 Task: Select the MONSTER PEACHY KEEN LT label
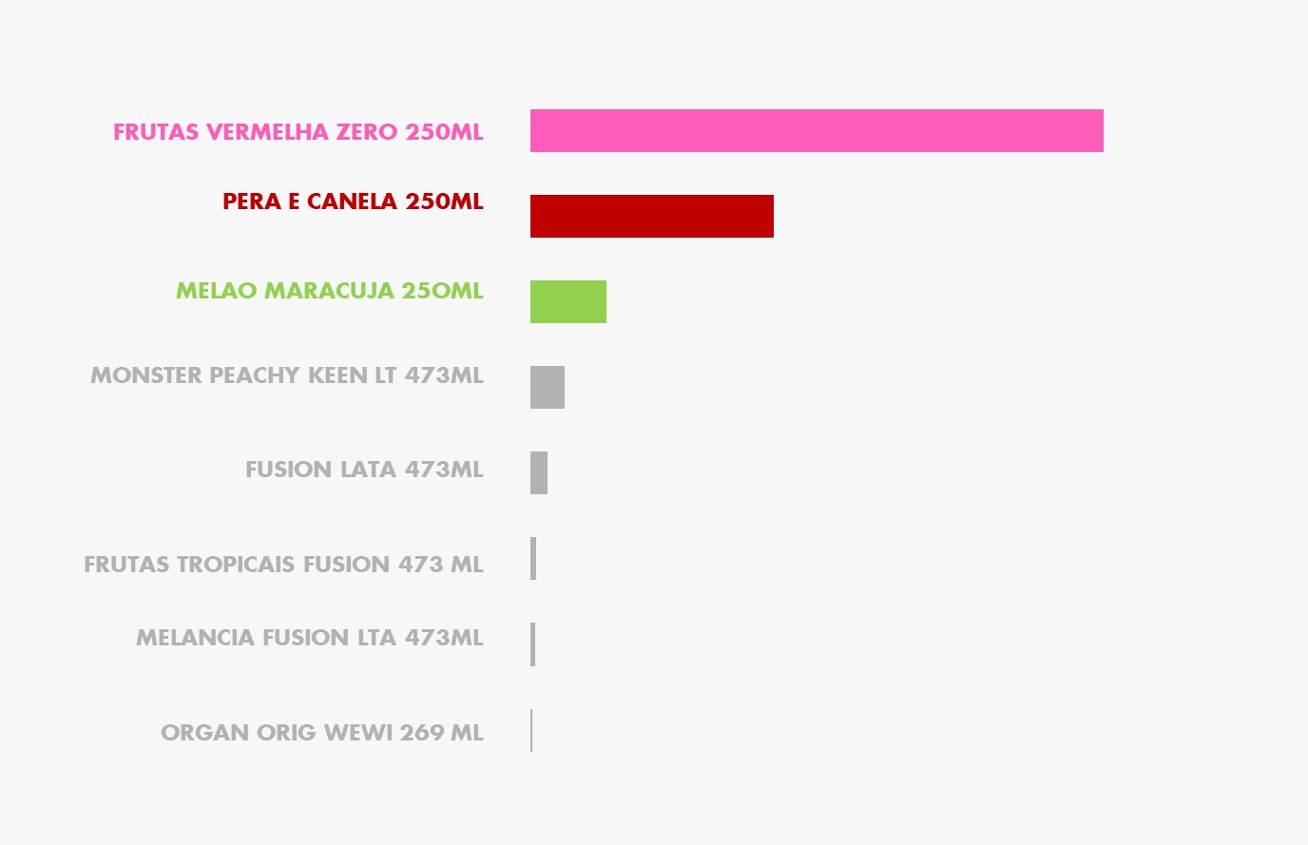(x=287, y=375)
